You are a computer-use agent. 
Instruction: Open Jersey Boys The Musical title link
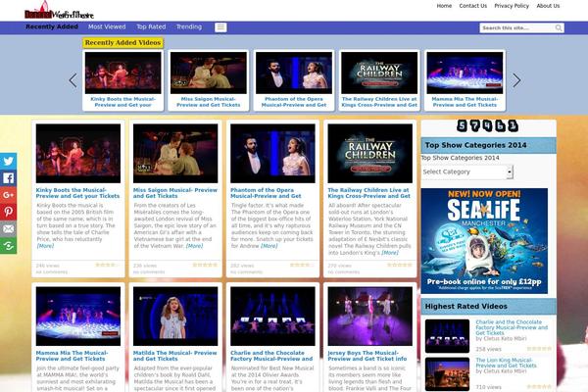(x=367, y=356)
